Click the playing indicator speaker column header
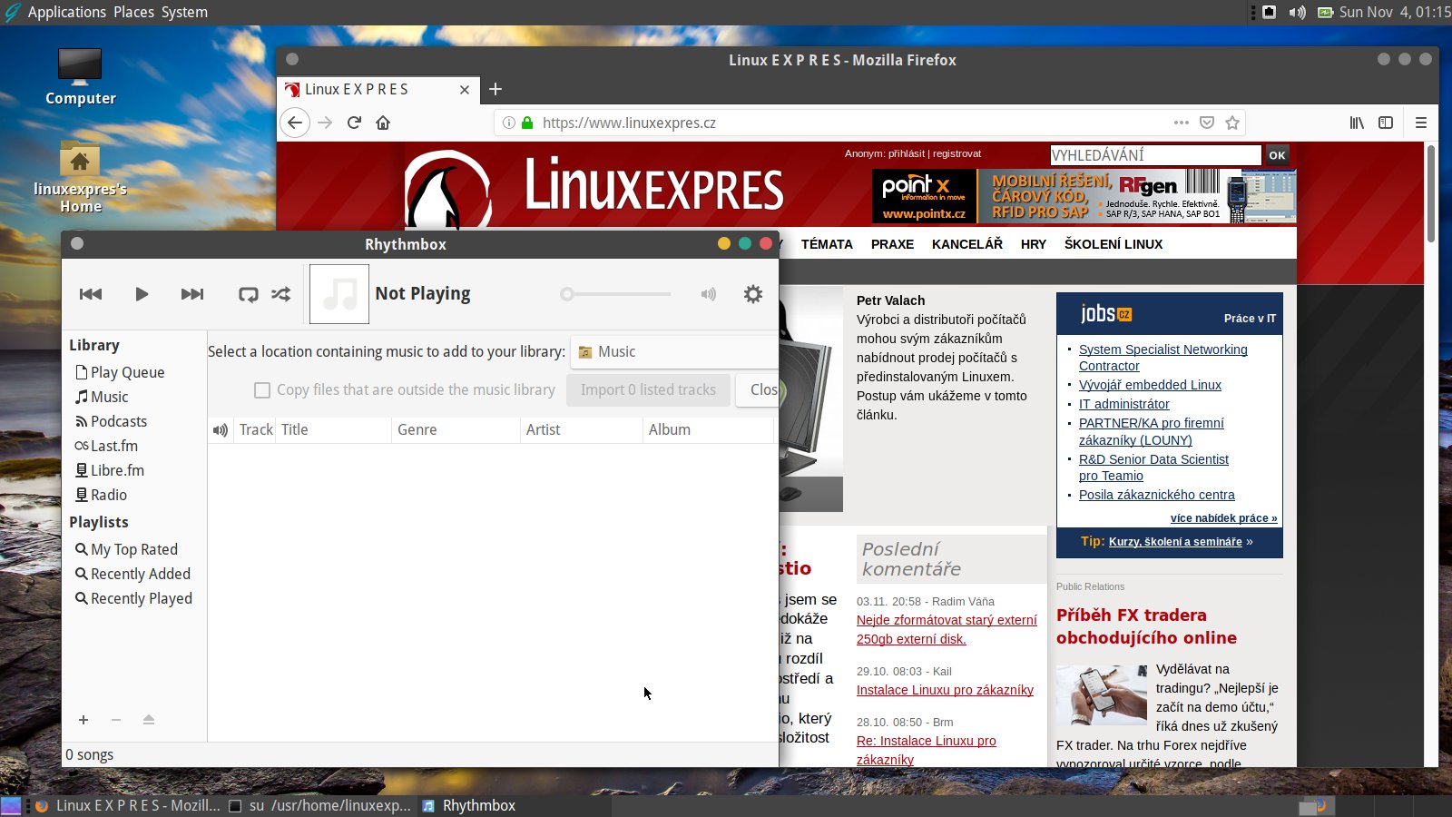 pyautogui.click(x=221, y=430)
